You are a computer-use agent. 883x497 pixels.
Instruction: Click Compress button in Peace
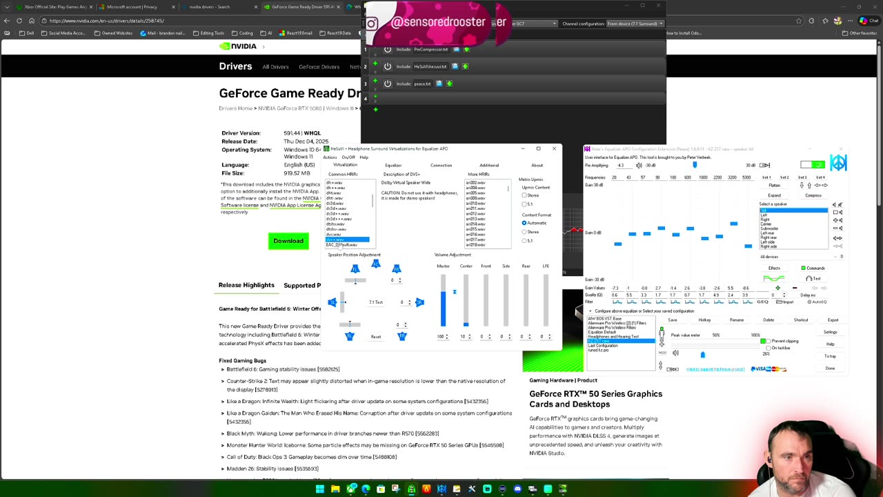pyautogui.click(x=813, y=195)
